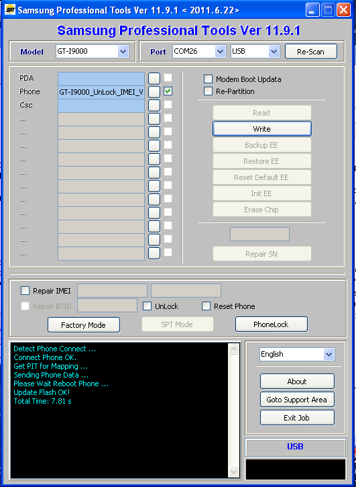This screenshot has width=356, height=487.
Task: Expand the COM26 port dropdown
Action: 220,52
